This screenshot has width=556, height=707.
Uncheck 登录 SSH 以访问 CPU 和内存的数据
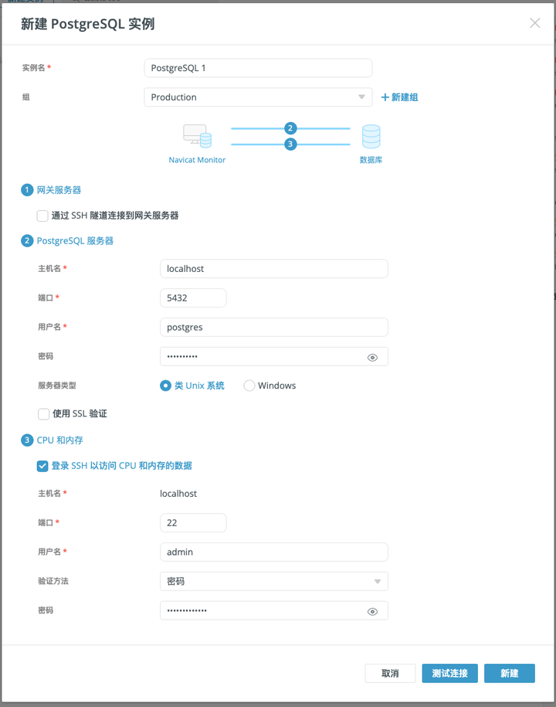pyautogui.click(x=42, y=466)
